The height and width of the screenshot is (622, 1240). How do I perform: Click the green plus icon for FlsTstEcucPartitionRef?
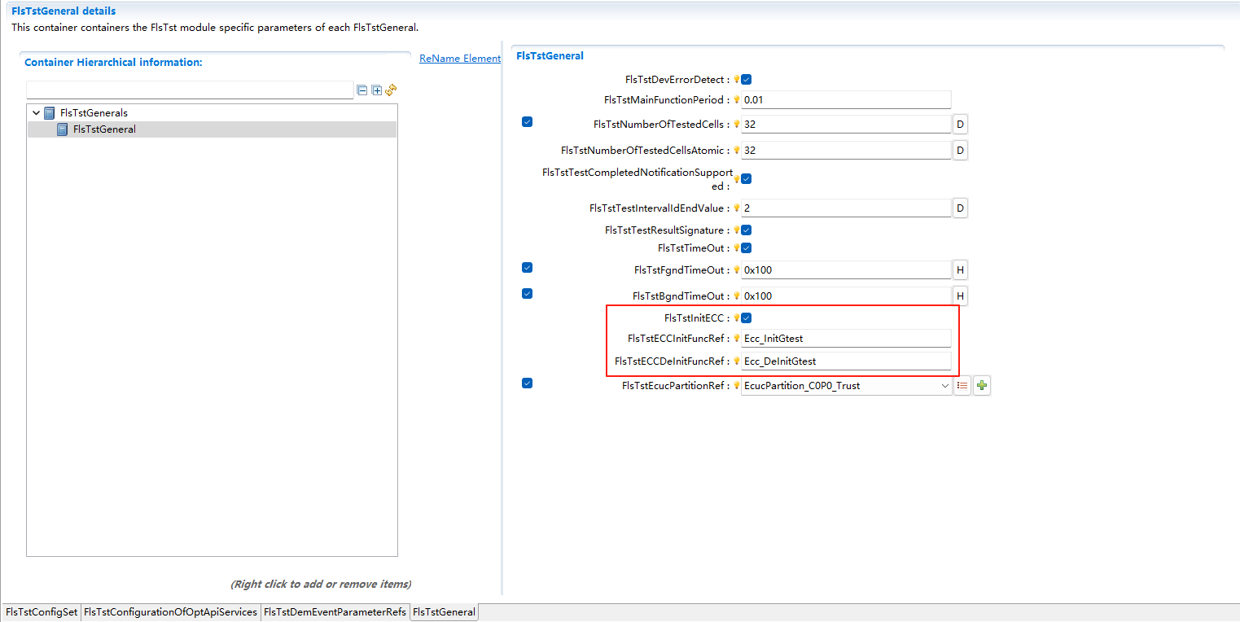tap(981, 385)
